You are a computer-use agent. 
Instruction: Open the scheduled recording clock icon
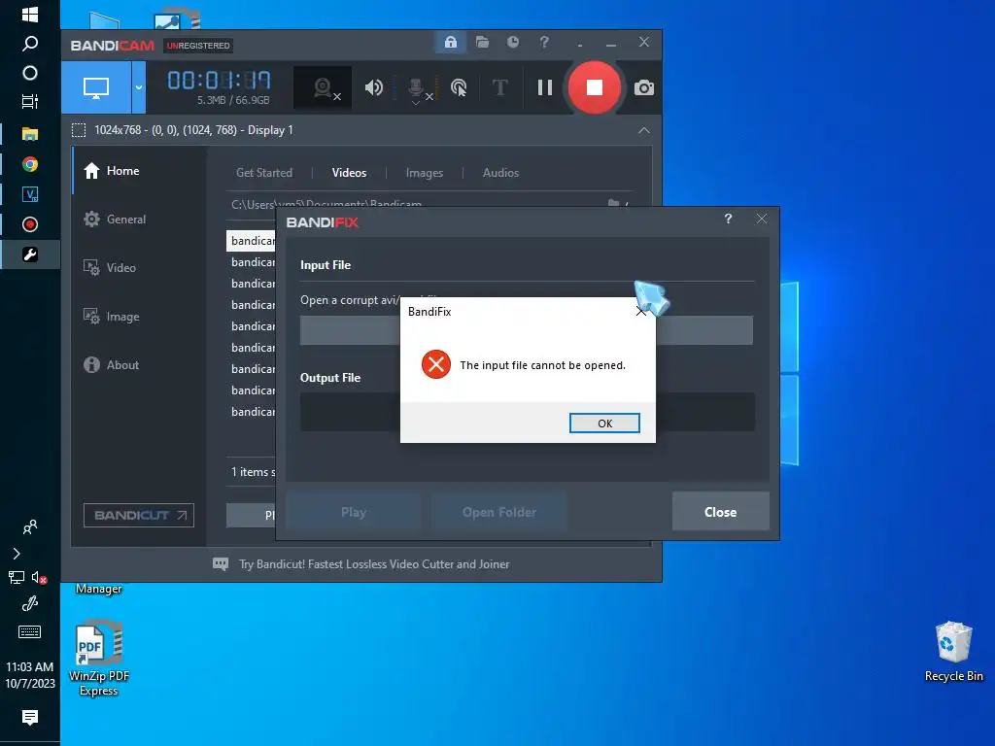coord(513,43)
